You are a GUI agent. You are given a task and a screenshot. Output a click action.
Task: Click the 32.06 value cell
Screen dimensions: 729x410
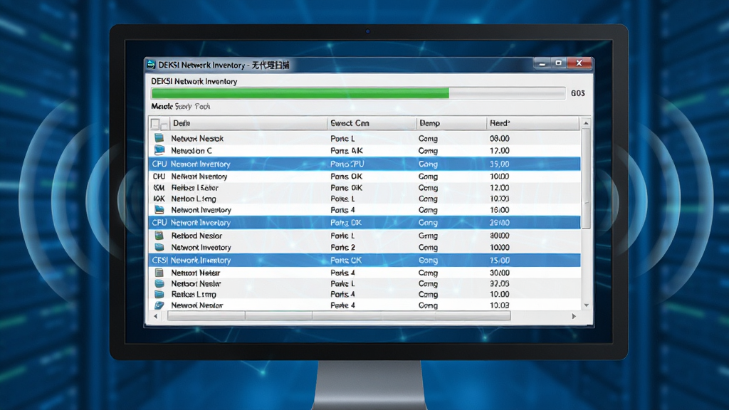click(x=499, y=283)
